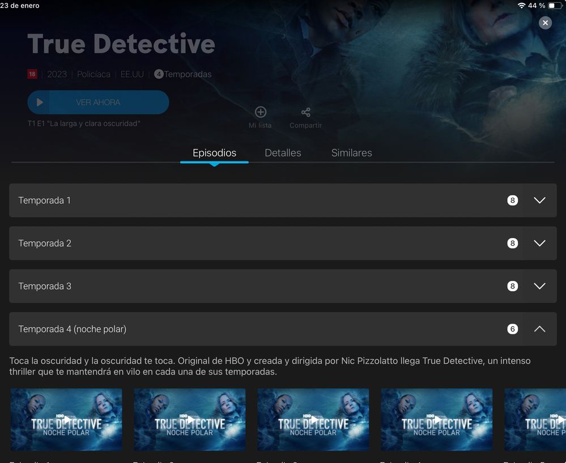Screen dimensions: 566x463
Task: Tap the Compartir share icon
Action: point(305,112)
